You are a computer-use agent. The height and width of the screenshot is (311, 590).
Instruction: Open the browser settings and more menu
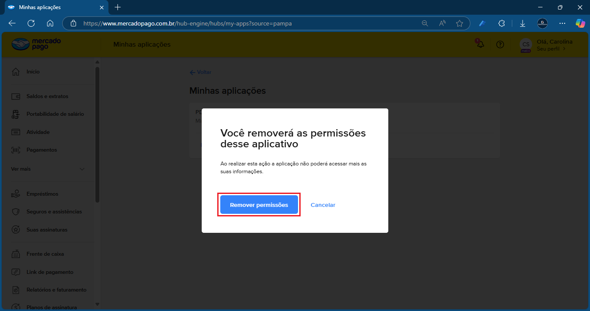(562, 23)
